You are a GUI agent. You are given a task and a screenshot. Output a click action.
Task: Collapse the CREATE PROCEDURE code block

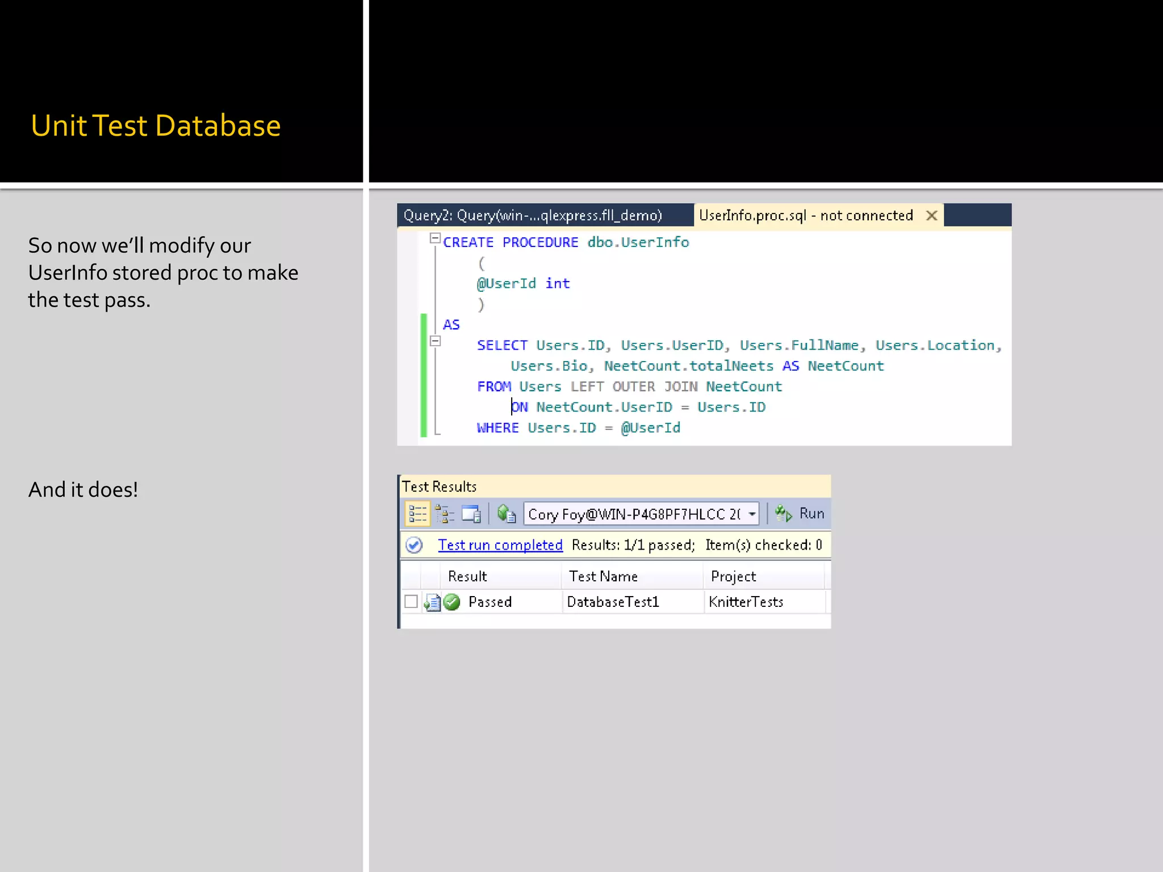435,238
